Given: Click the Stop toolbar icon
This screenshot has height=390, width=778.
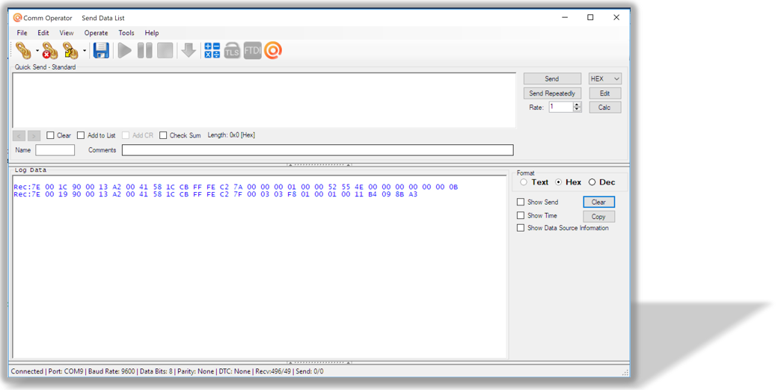Looking at the screenshot, I should pos(165,51).
